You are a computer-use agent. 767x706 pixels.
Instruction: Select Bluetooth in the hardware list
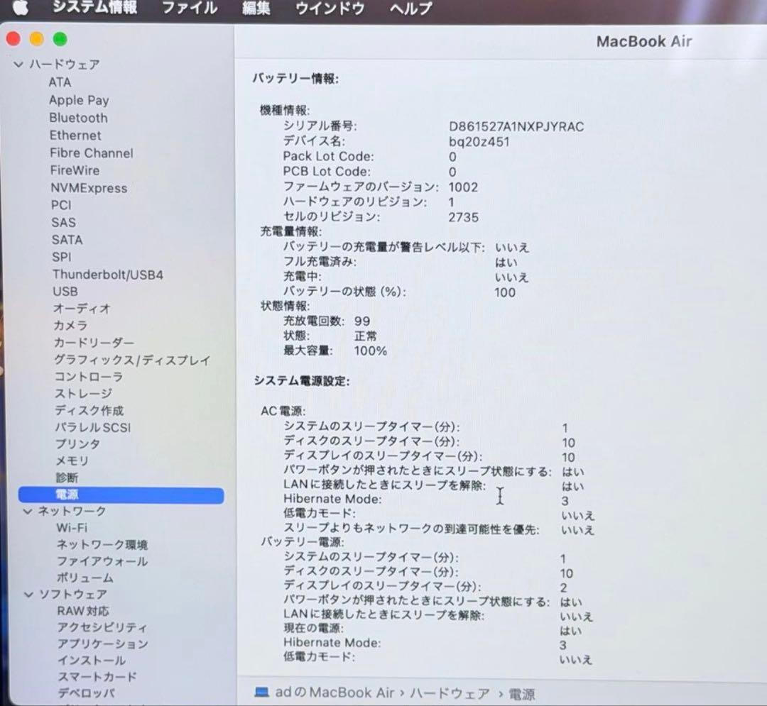[x=78, y=118]
